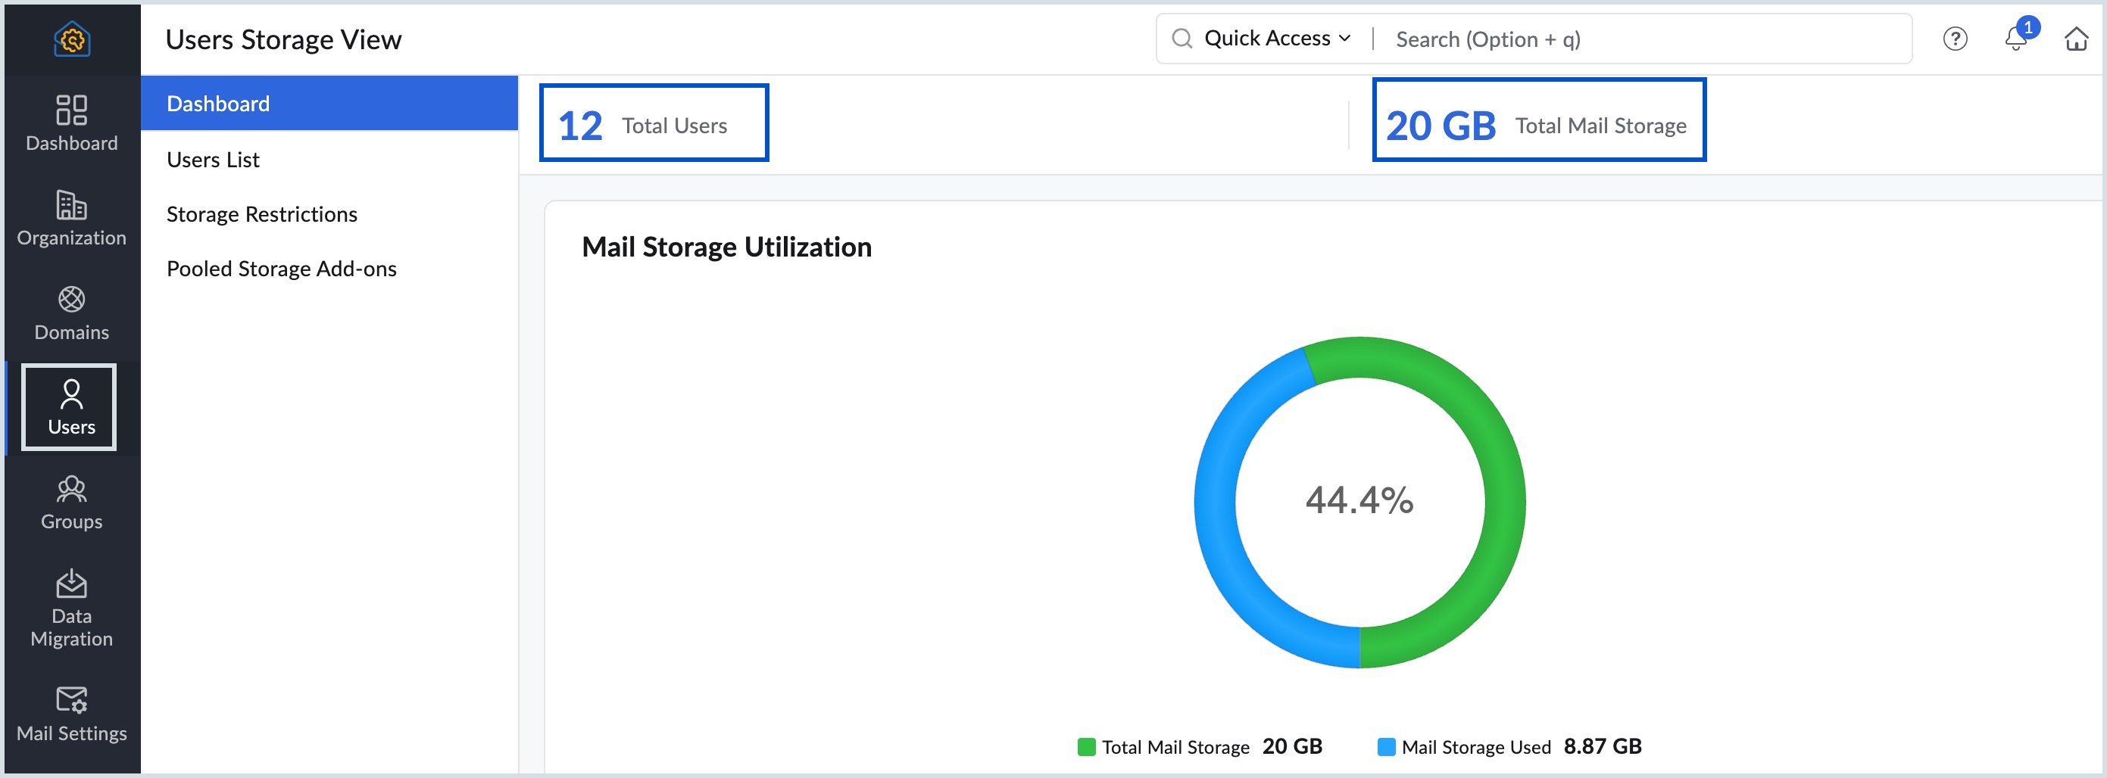Go to the Domains globe icon
2107x778 pixels.
tap(71, 300)
